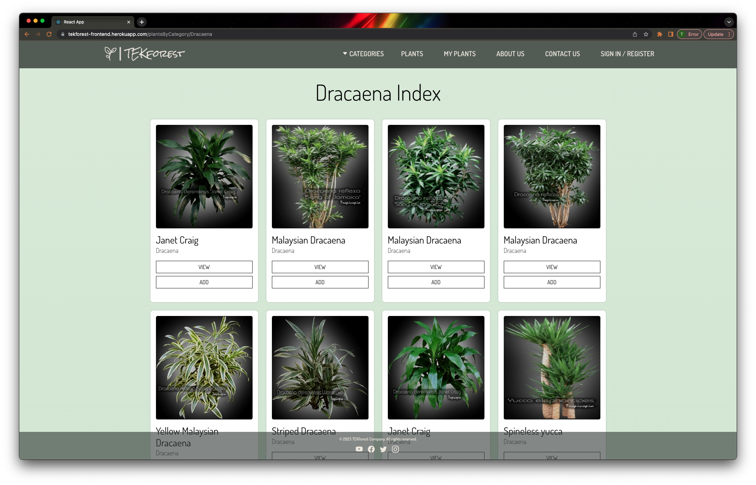Open the Facebook social icon in footer
The image size is (756, 485).
click(x=371, y=449)
